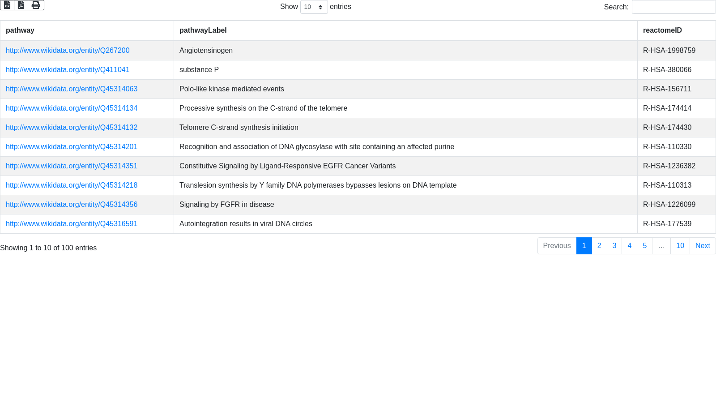Viewport: 716px width, 403px height.
Task: Sort by the pathwayLabel column header
Action: (405, 30)
